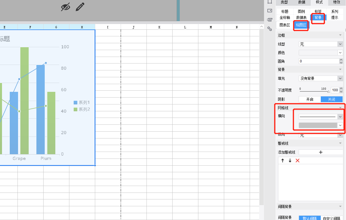Collapse the 边框 section
This screenshot has height=220, width=346.
(x=340, y=35)
